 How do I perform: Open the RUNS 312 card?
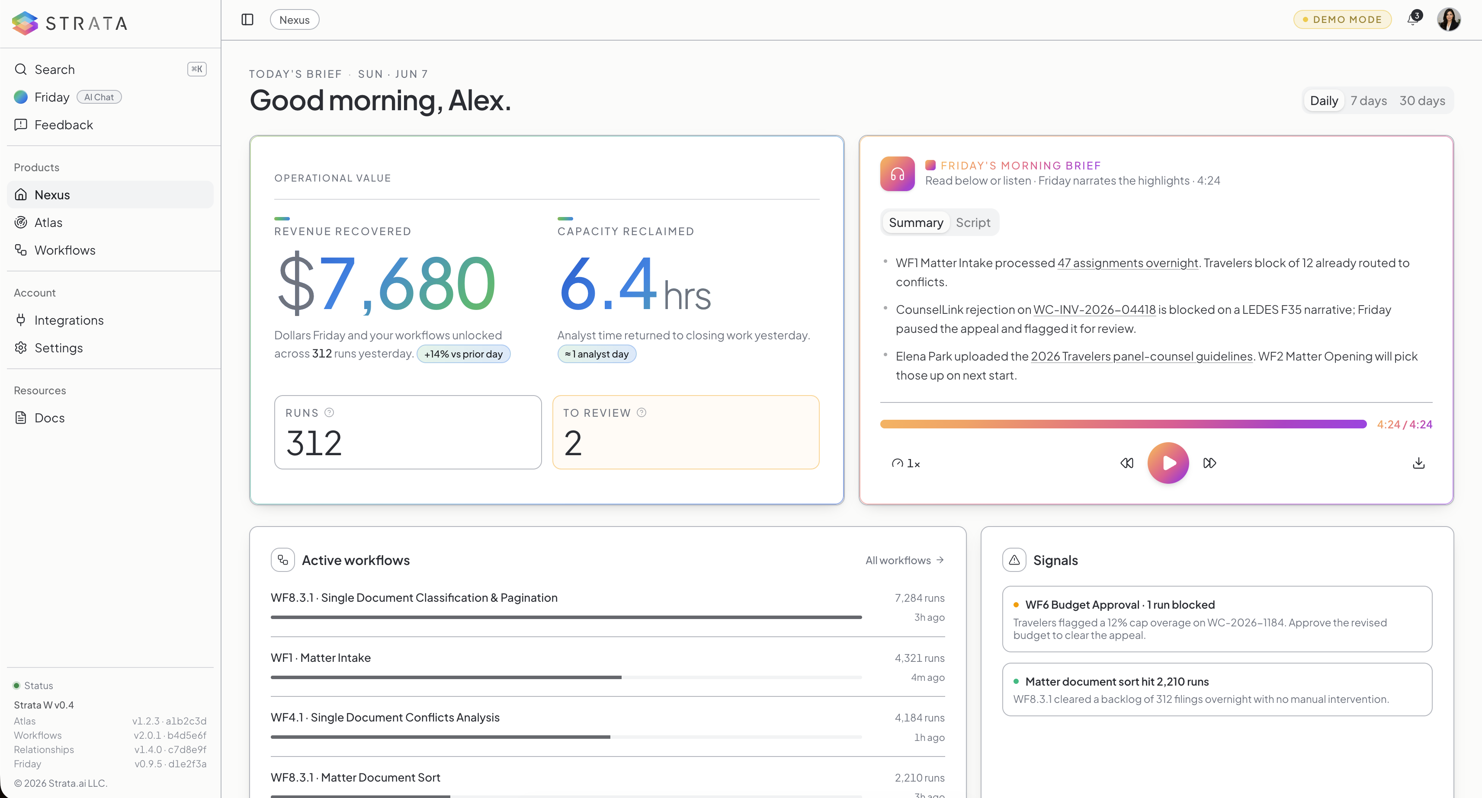coord(408,432)
